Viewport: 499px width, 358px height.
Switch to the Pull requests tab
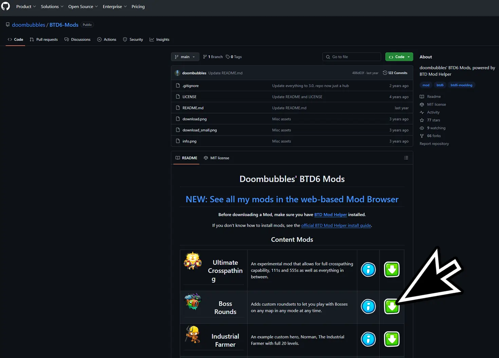pyautogui.click(x=43, y=39)
